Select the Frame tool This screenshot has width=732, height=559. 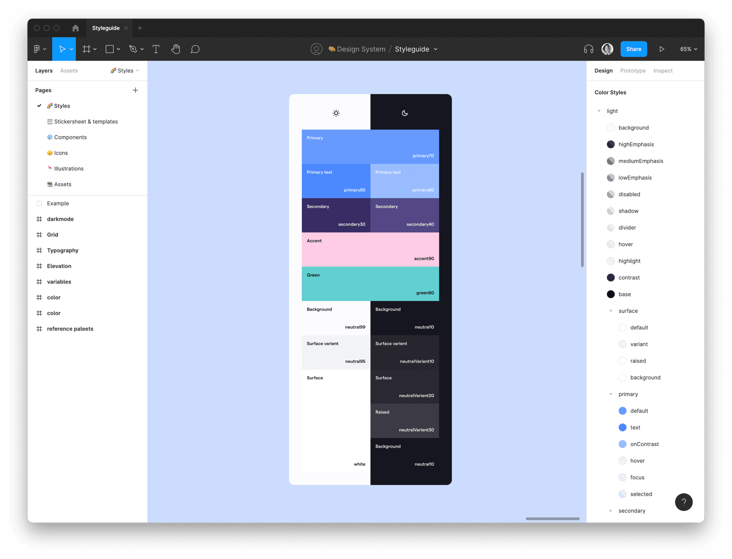[87, 49]
